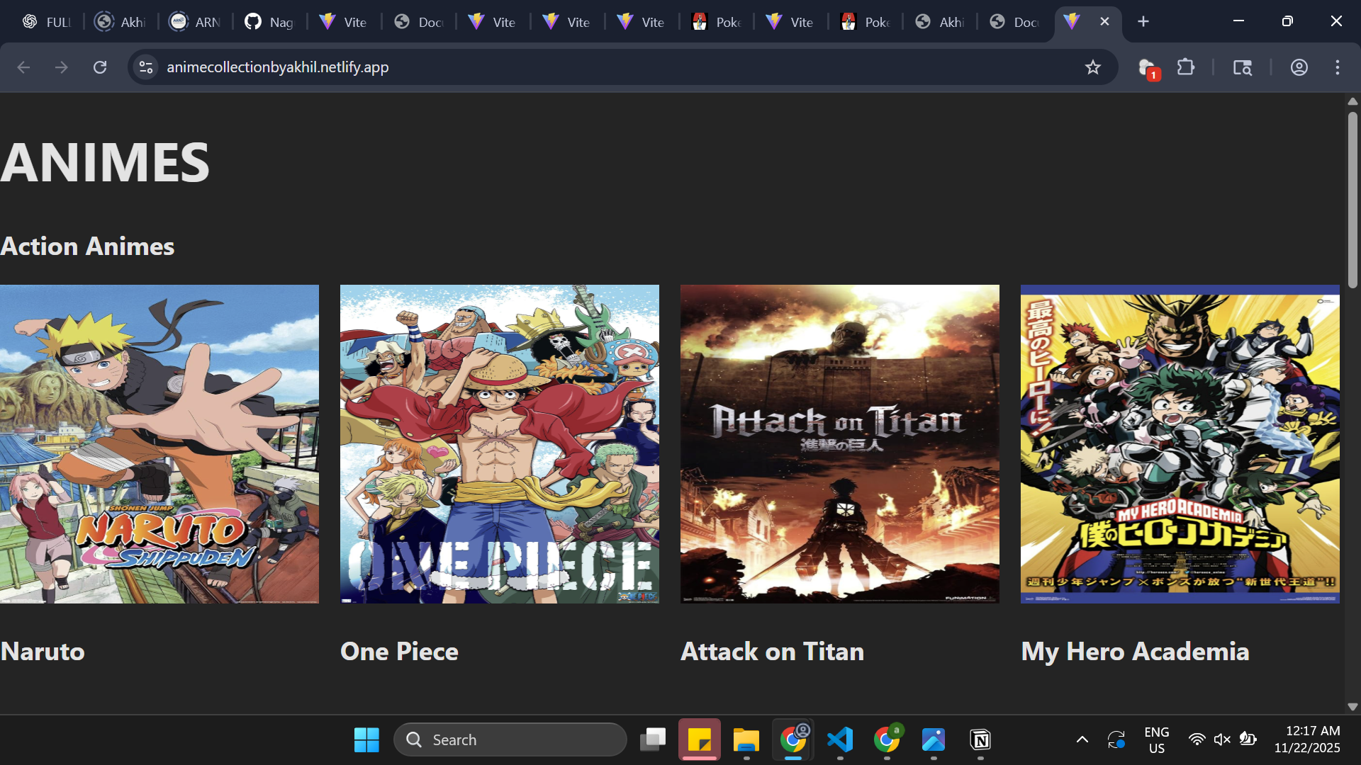Viewport: 1361px width, 765px height.
Task: Unmute the speaker in the system tray
Action: coord(1222,739)
